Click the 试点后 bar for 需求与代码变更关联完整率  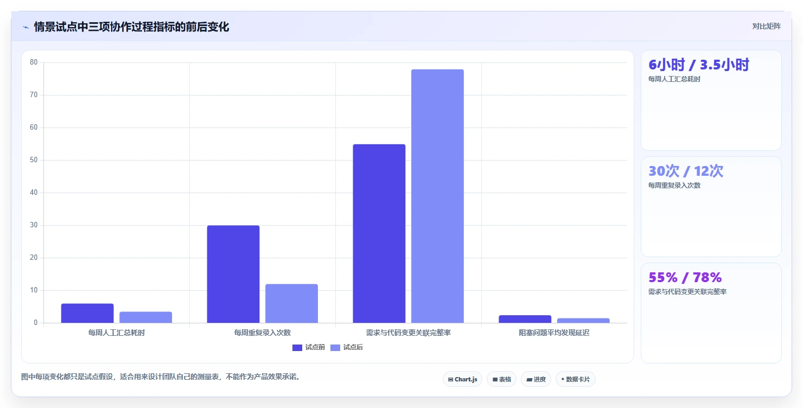point(437,196)
